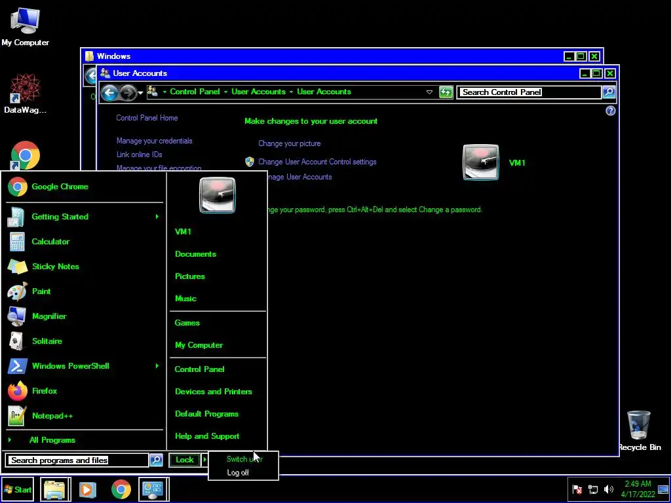671x503 pixels.
Task: Open the address bar history dropdown
Action: click(429, 92)
